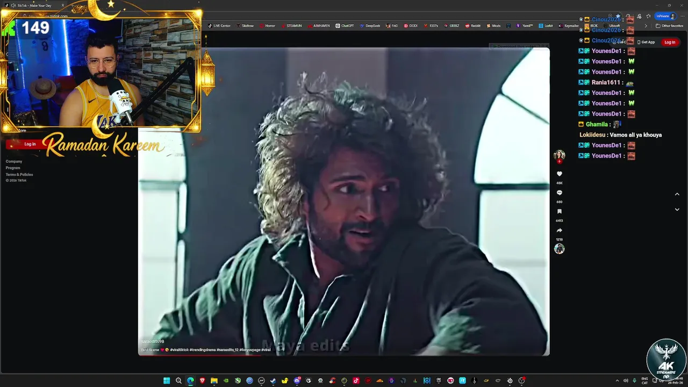Open the yellow duck app in taskbar

285,381
